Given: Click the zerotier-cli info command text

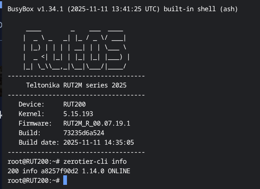Looking at the screenshot, I should pos(95,161).
